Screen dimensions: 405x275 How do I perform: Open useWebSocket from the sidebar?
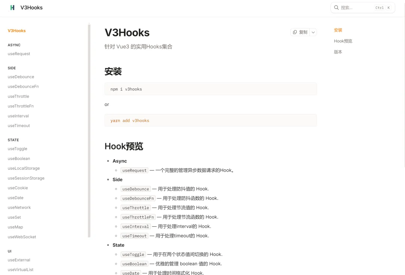point(22,237)
